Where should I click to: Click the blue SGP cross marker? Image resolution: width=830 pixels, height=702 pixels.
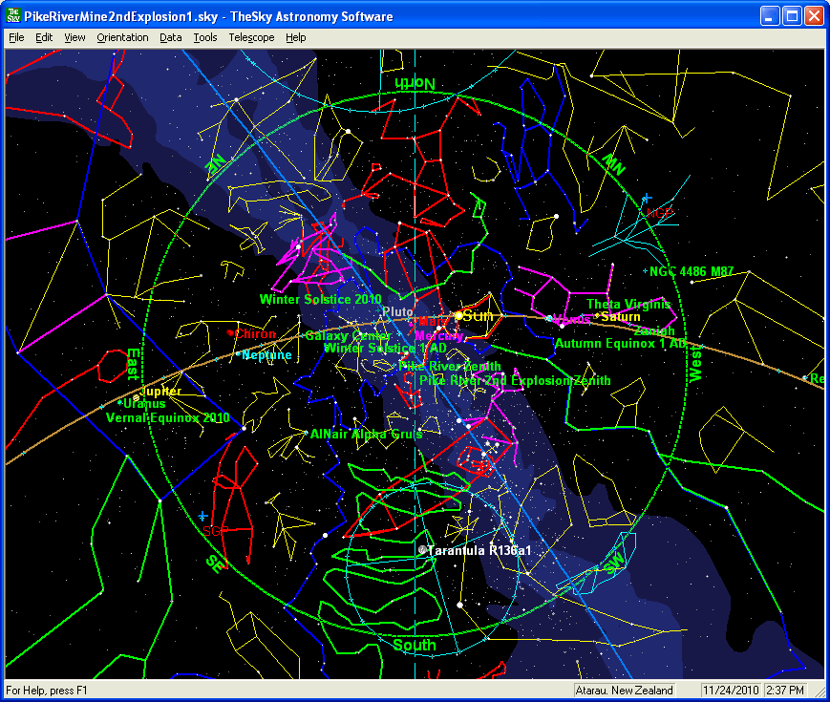click(202, 517)
